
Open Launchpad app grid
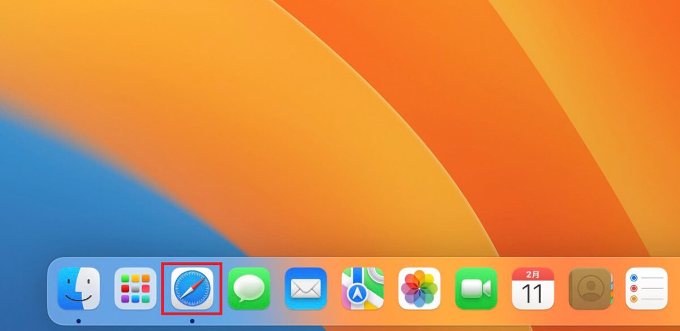tap(135, 289)
